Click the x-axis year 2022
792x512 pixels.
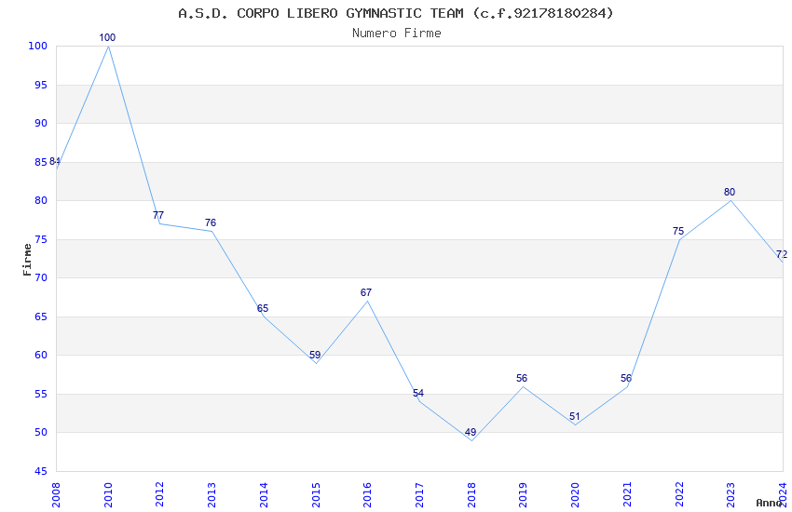(679, 494)
